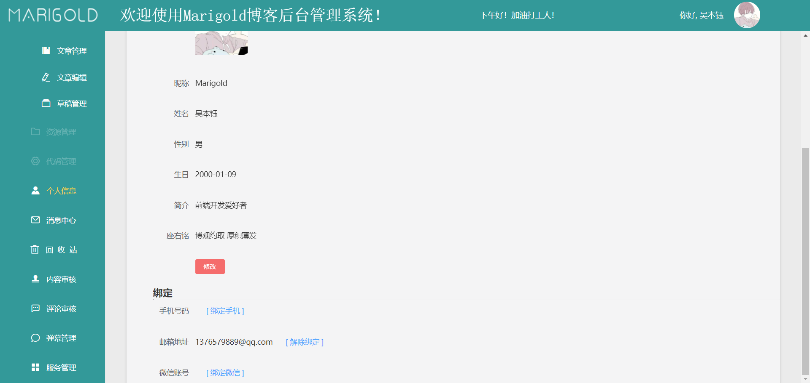Click the 绑定手机 link
Viewport: 810px width, 383px height.
coord(225,311)
